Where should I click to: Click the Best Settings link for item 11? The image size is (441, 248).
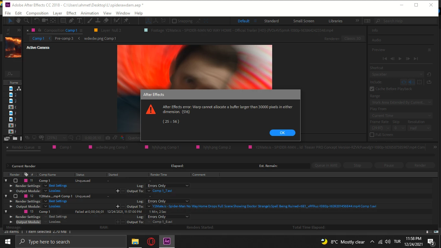[58, 186]
